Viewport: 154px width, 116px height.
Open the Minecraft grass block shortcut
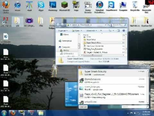pos(64,6)
